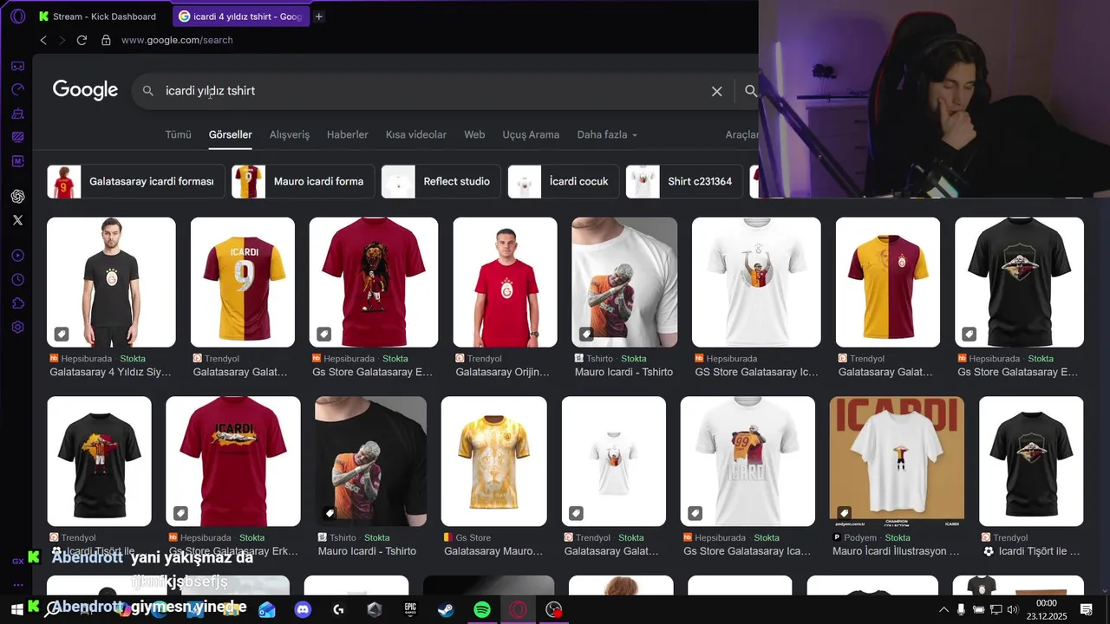The image size is (1110, 624).
Task: Open ChatGPT in the sidebar
Action: coord(17,197)
